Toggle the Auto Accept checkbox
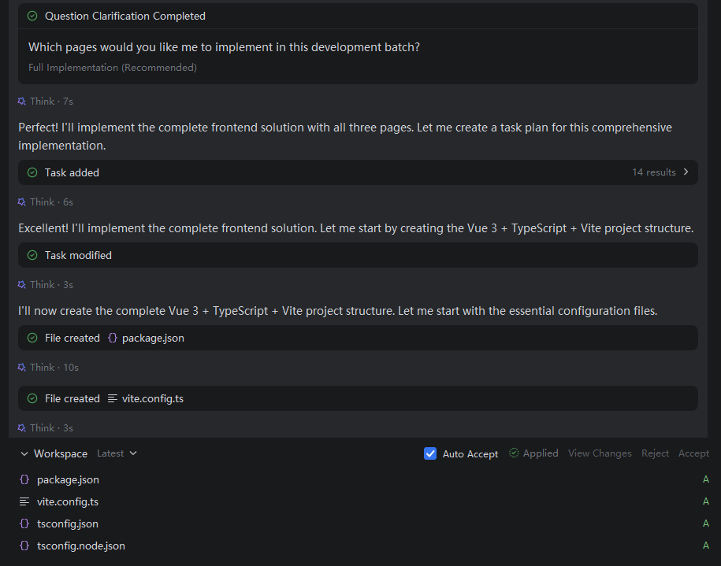Viewport: 721px width, 566px height. point(430,453)
